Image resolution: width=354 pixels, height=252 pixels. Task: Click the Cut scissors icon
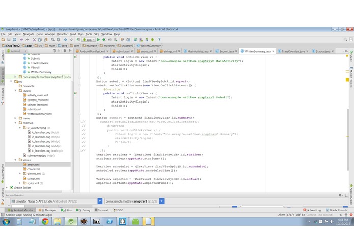point(34,40)
